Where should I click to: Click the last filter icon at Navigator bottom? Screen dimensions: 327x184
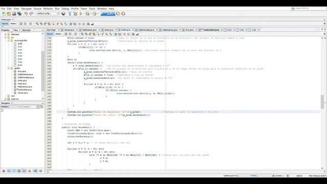pos(40,171)
